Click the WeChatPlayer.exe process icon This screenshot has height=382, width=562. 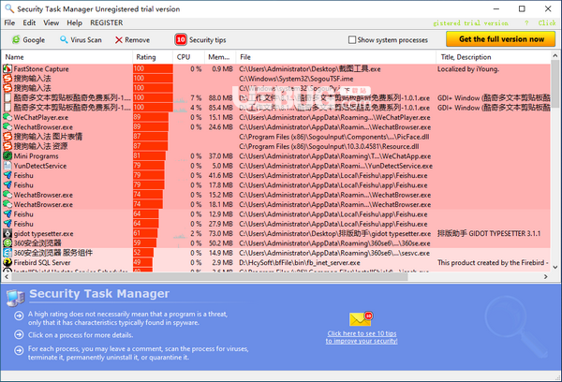7,117
